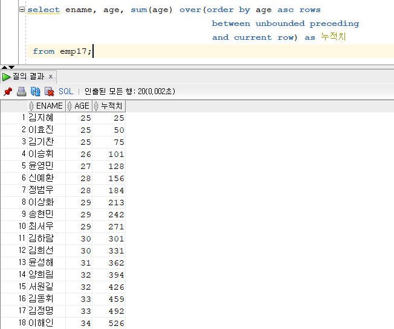The image size is (394, 329).
Task: Switch to the 질의 결과 tab
Action: 28,76
